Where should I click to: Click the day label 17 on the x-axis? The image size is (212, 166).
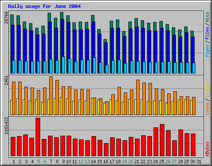pos(112,161)
